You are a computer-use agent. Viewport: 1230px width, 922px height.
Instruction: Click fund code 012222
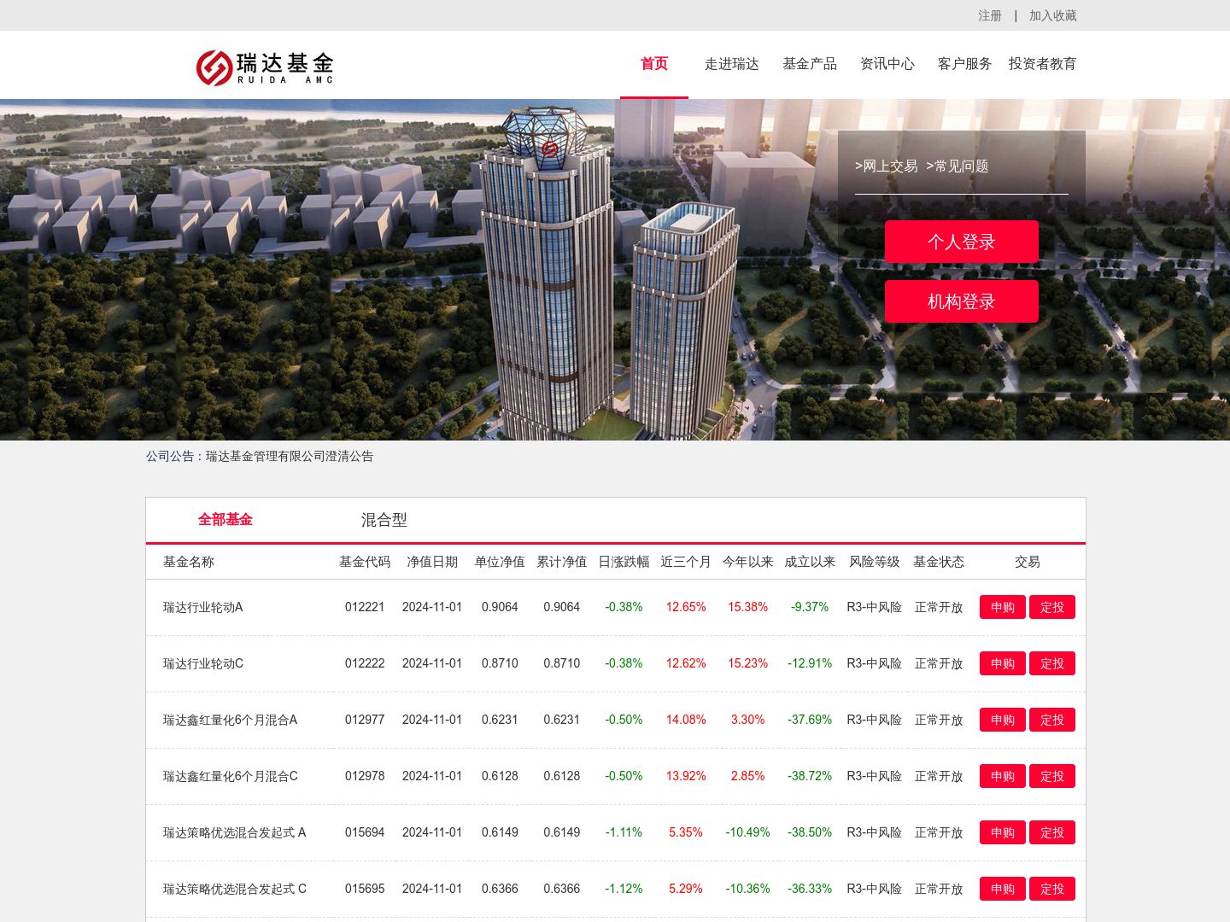pos(365,663)
